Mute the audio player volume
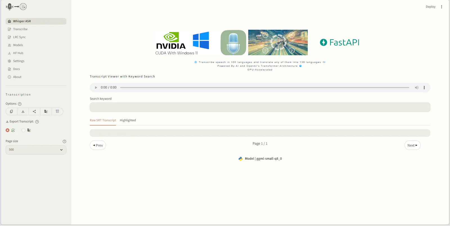This screenshot has width=450, height=226. [x=417, y=87]
